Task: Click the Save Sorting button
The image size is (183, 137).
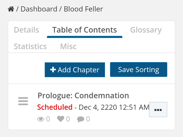Action: click(x=139, y=70)
